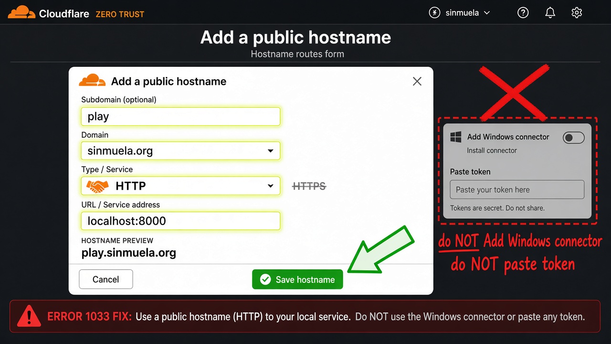Click the Install connector text
Screen dimensions: 611x344
point(492,150)
